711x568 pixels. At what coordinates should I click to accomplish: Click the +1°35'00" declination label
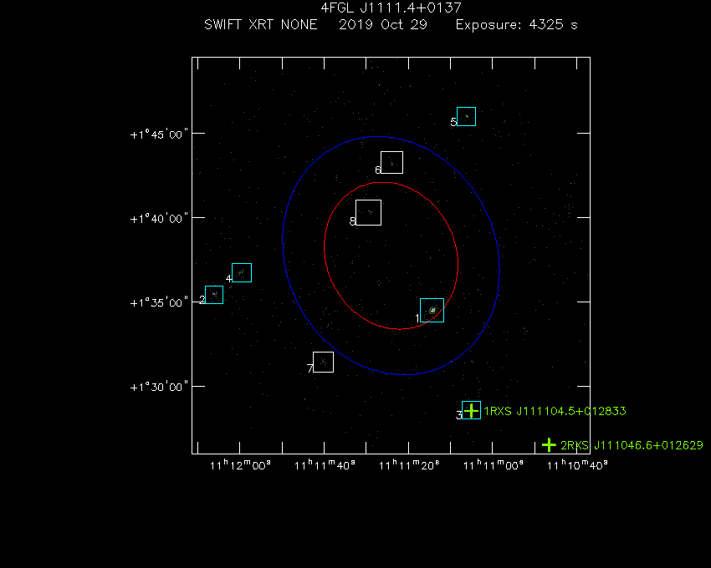pyautogui.click(x=159, y=302)
